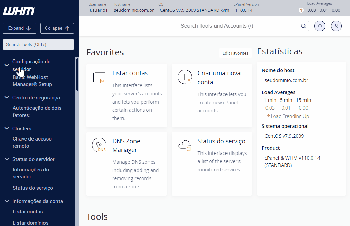350x226 pixels.
Task: Click the load averages up-arrow icon in the header
Action: pos(301,10)
